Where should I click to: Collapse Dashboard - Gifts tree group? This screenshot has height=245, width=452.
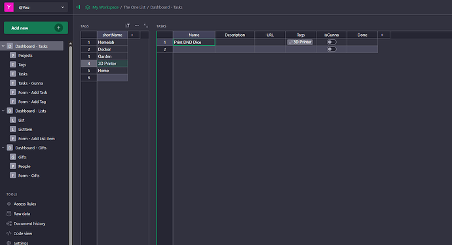[3, 147]
